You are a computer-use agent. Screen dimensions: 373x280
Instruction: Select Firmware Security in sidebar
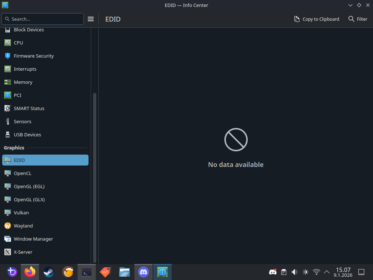click(x=45, y=56)
